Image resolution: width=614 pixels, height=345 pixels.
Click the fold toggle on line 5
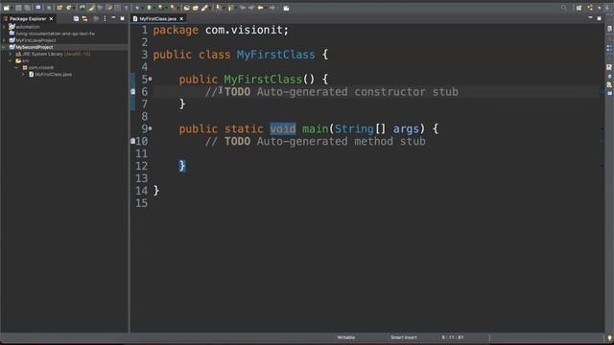click(150, 79)
